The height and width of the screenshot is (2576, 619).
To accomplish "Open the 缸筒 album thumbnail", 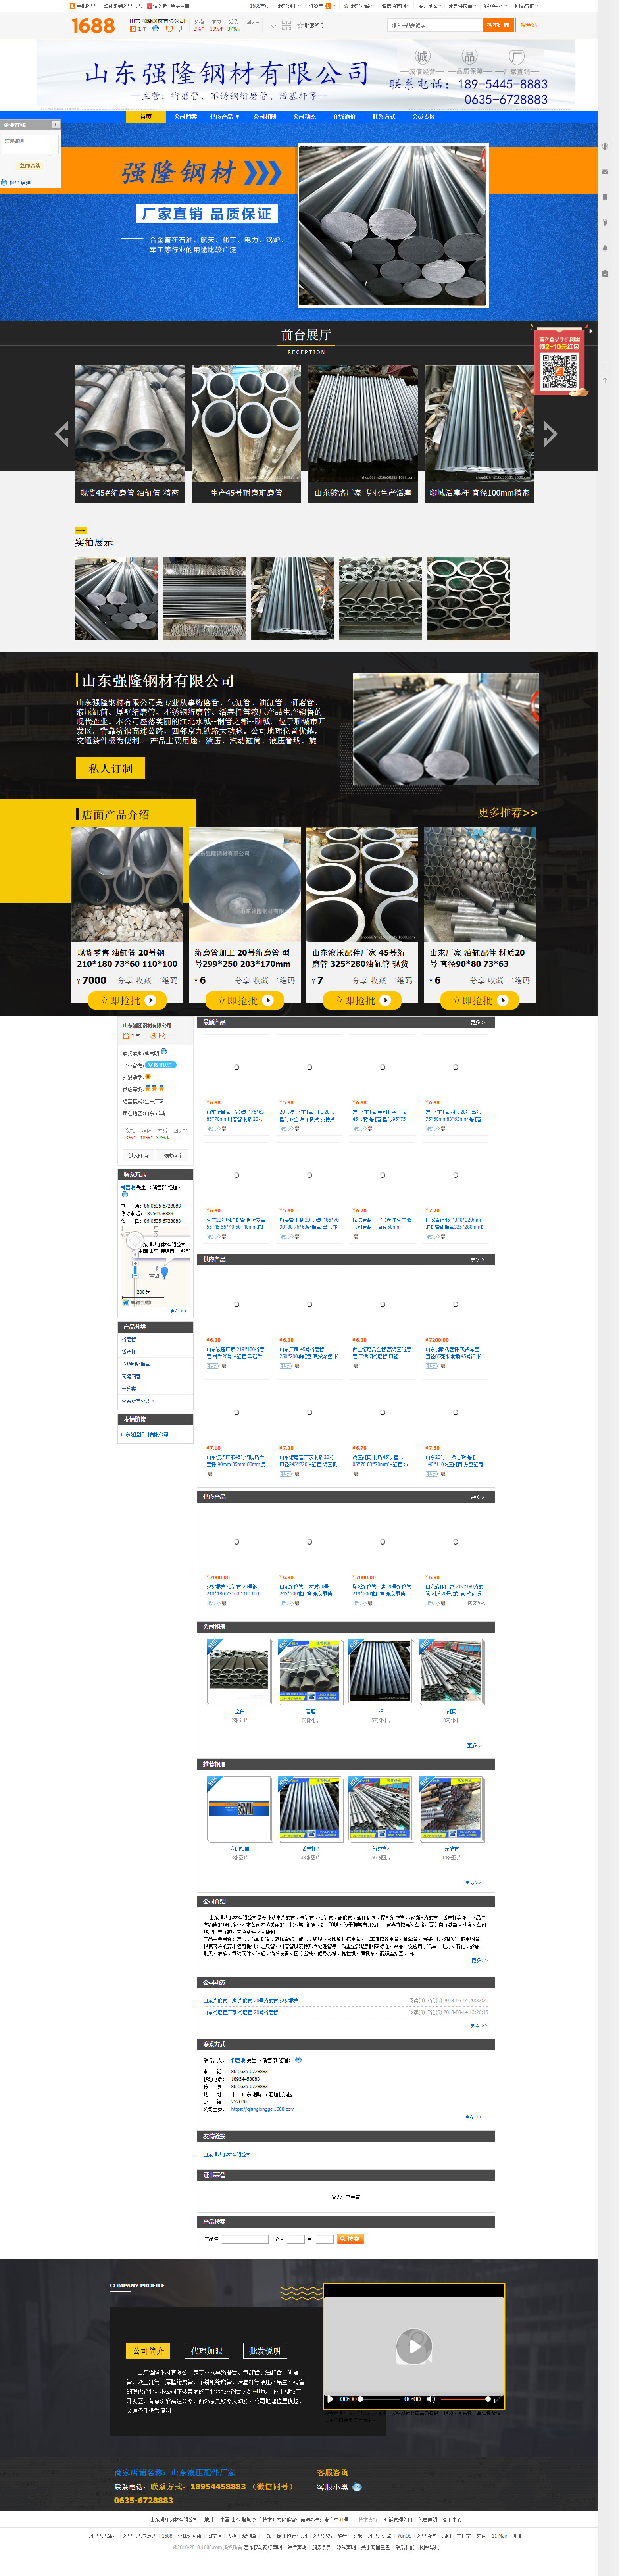I will coord(451,1672).
